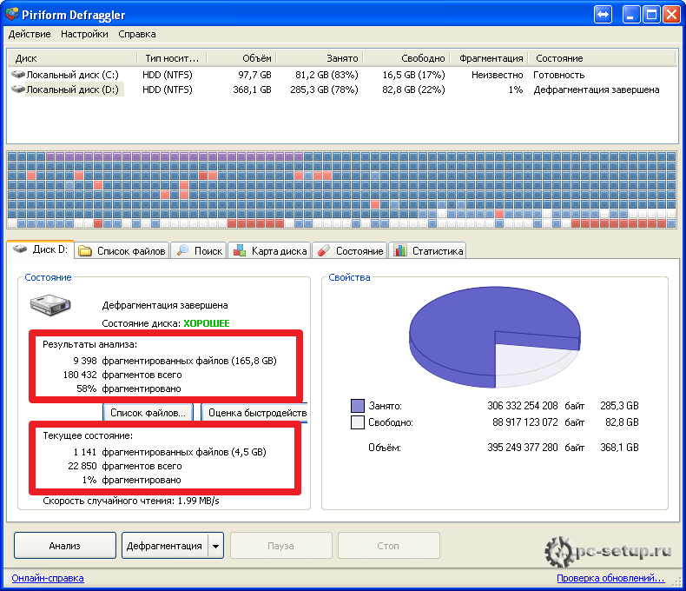Click the 1 141 фрагментированных файлов line
Image resolution: width=686 pixels, height=591 pixels.
tap(169, 452)
